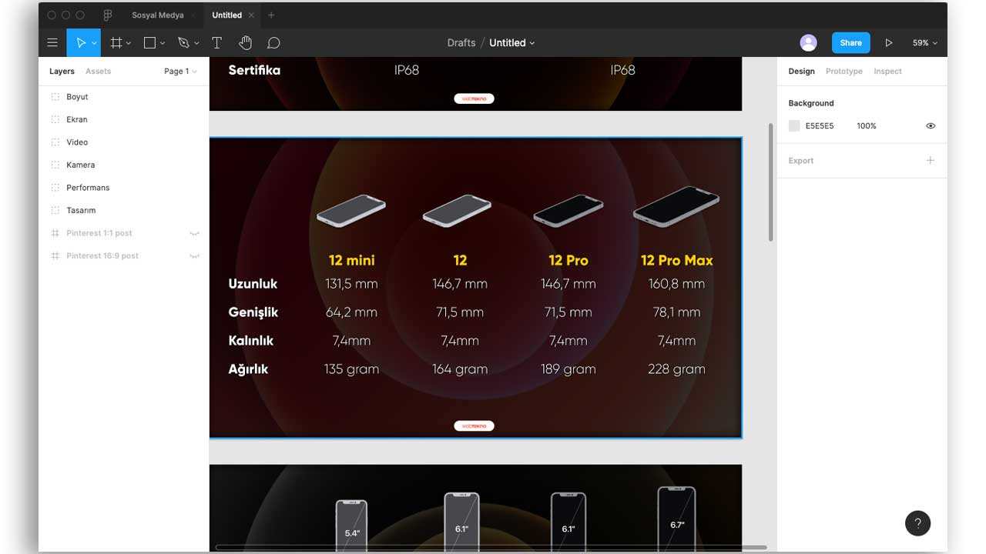Edit the background hex value E5E5E5
Screen dimensions: 986x554
coord(820,125)
